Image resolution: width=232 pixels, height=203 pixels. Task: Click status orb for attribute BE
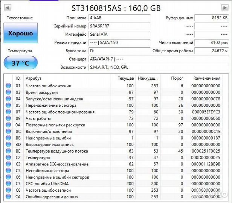8,151
